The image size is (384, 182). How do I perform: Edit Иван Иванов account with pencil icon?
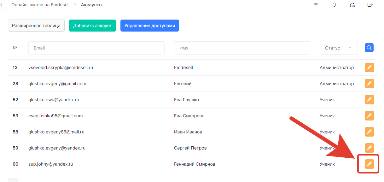369,132
